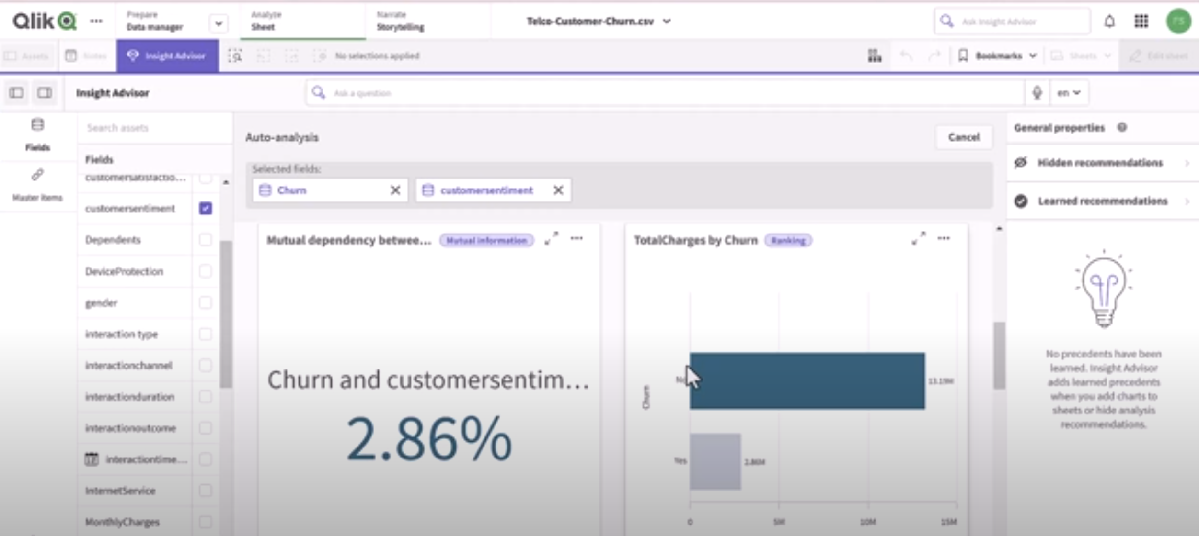Open the Prepare Data manager tab
Screen dimensions: 1199x536
155,22
